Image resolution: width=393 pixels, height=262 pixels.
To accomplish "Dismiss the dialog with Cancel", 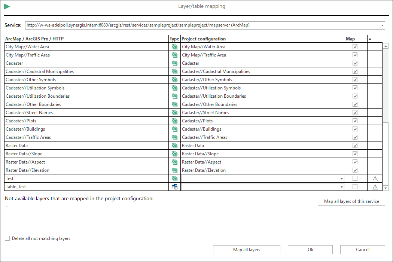I will point(362,249).
